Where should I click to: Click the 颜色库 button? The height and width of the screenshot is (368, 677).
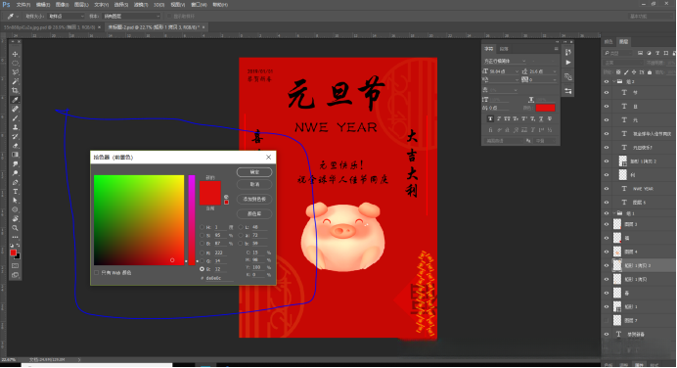pos(254,213)
